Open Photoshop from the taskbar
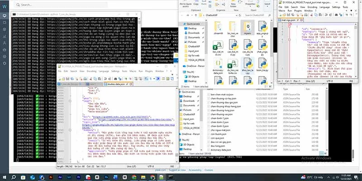The height and width of the screenshot is (181, 362). (x=106, y=177)
